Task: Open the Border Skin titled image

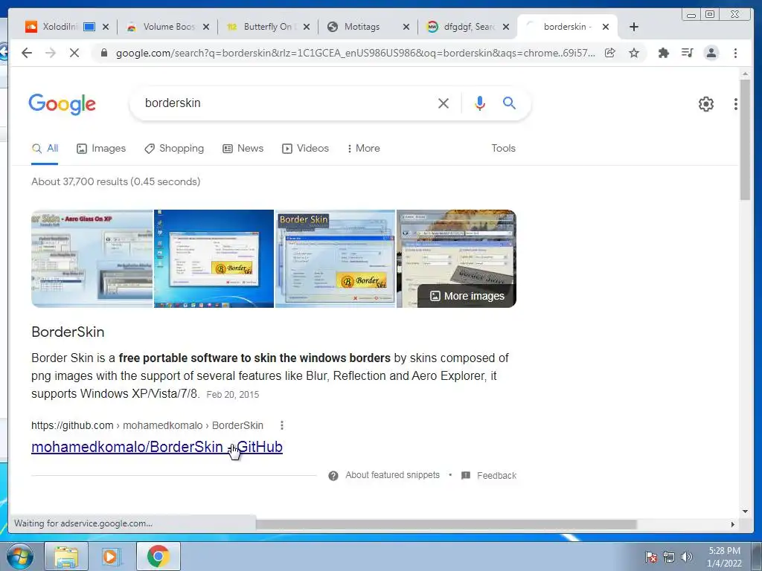Action: point(336,259)
